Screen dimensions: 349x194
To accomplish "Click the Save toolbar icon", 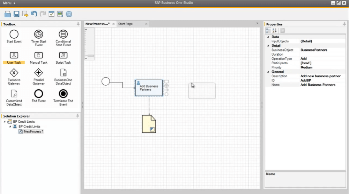I will click(x=16, y=14).
